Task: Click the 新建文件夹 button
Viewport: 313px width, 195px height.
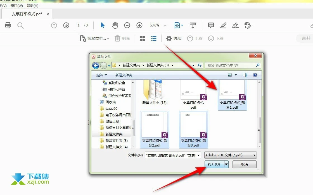Action: 124,75
